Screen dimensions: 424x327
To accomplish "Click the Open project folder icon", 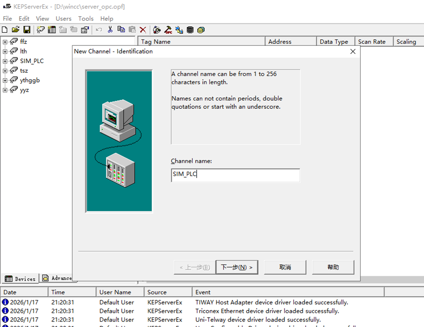I will click(x=16, y=30).
